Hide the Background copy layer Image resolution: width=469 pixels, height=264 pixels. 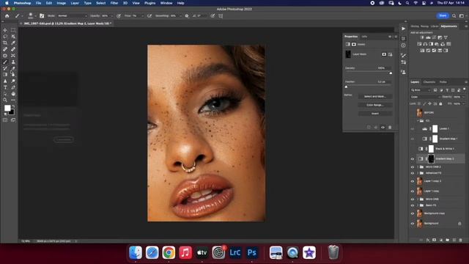point(413,213)
